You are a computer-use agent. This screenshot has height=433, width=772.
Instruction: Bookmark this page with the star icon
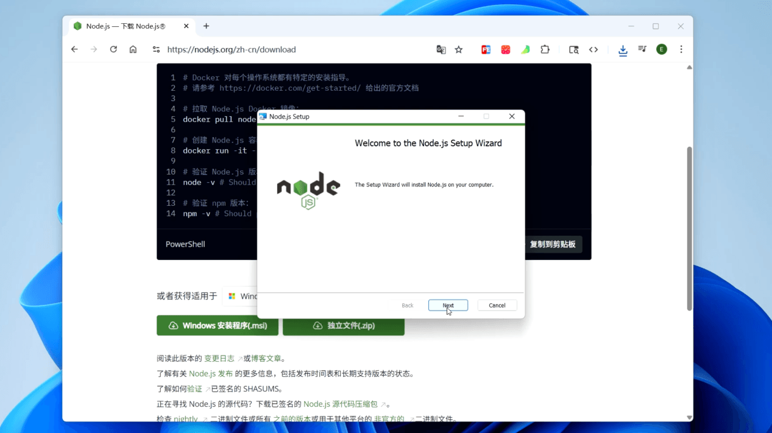point(459,50)
